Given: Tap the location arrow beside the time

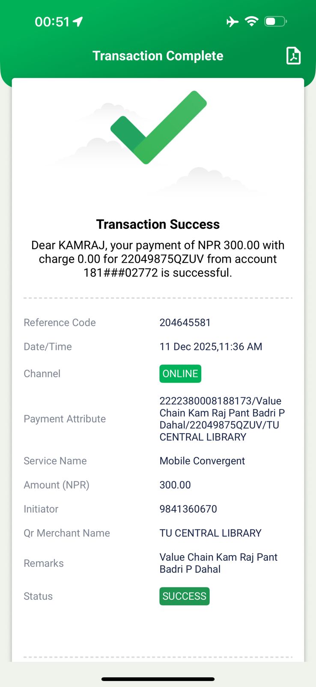Looking at the screenshot, I should [x=78, y=21].
